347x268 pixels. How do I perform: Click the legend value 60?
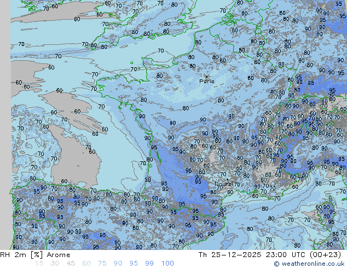[x=86, y=264]
